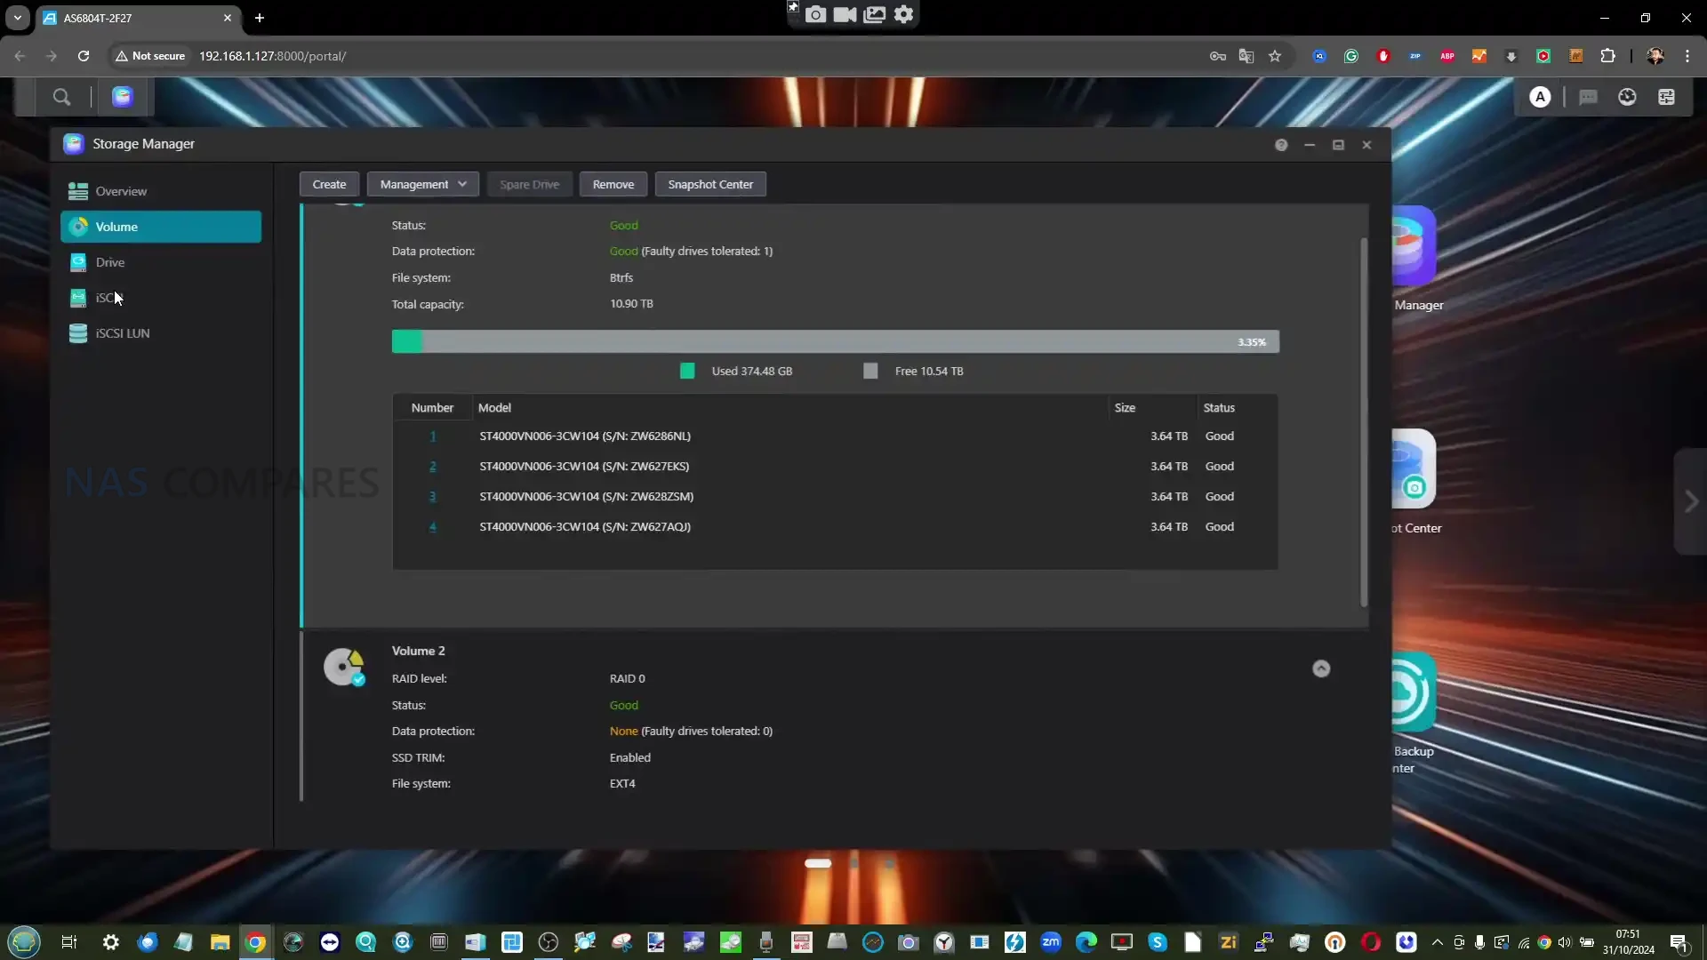Screen dimensions: 1707x960
Task: Click the Create volume button
Action: point(329,184)
